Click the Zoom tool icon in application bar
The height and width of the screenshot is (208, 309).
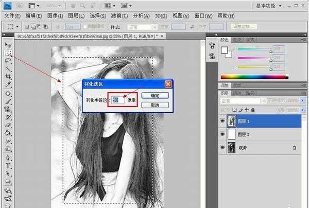(x=82, y=6)
